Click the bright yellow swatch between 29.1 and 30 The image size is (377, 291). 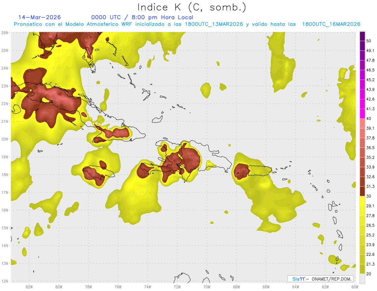[362, 201]
